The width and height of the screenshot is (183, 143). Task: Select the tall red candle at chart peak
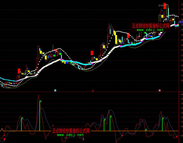click(x=165, y=6)
